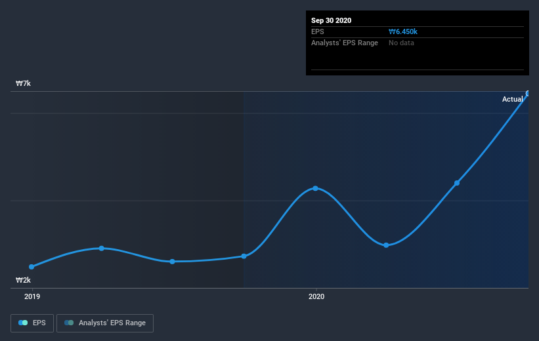This screenshot has width=539, height=341.
Task: Click the 'Actual' chart label
Action: (512, 99)
